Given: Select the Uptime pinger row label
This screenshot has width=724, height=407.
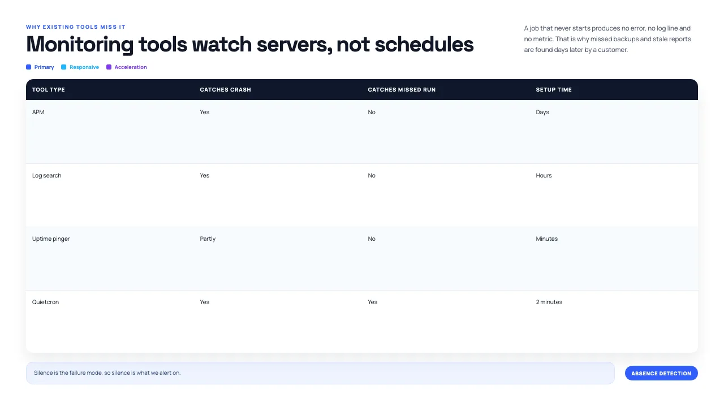Looking at the screenshot, I should click(51, 239).
